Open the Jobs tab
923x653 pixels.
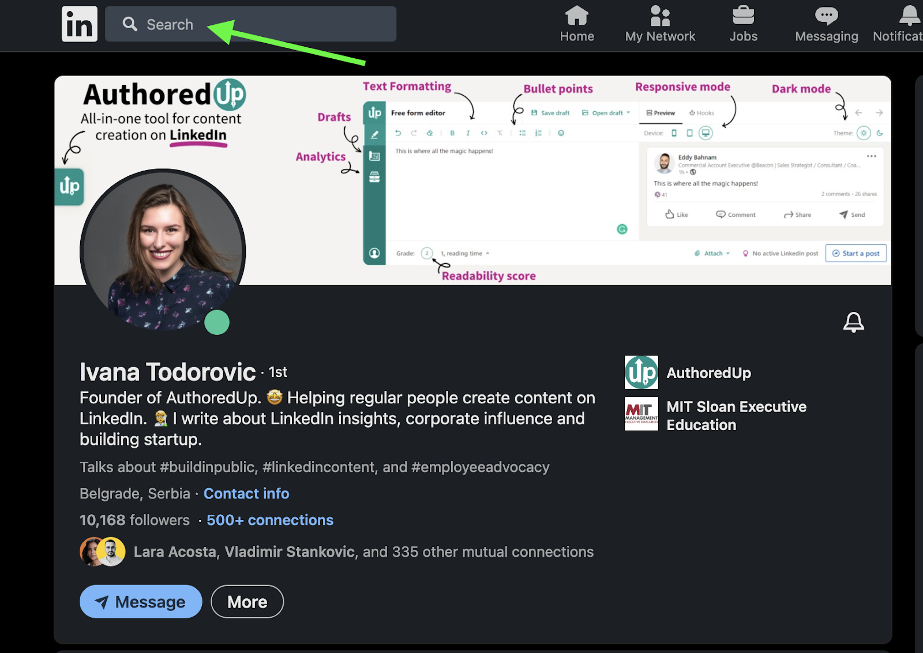tap(743, 25)
